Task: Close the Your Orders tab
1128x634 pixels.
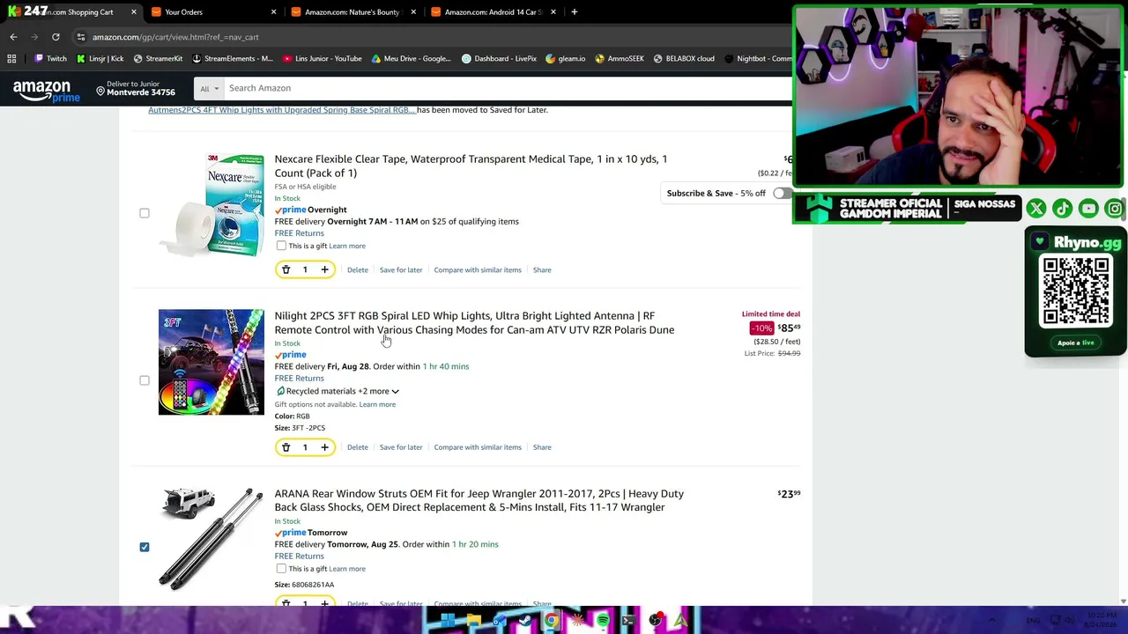Action: pos(273,12)
